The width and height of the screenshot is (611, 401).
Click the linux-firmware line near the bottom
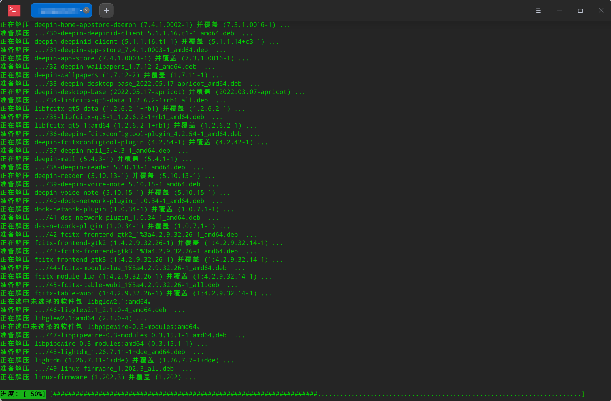[x=97, y=377]
